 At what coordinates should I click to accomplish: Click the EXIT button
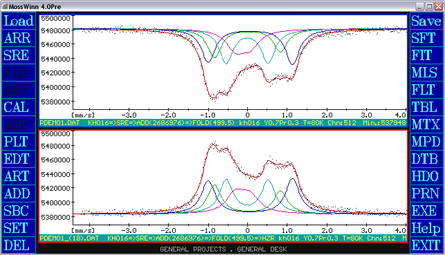[x=426, y=245]
